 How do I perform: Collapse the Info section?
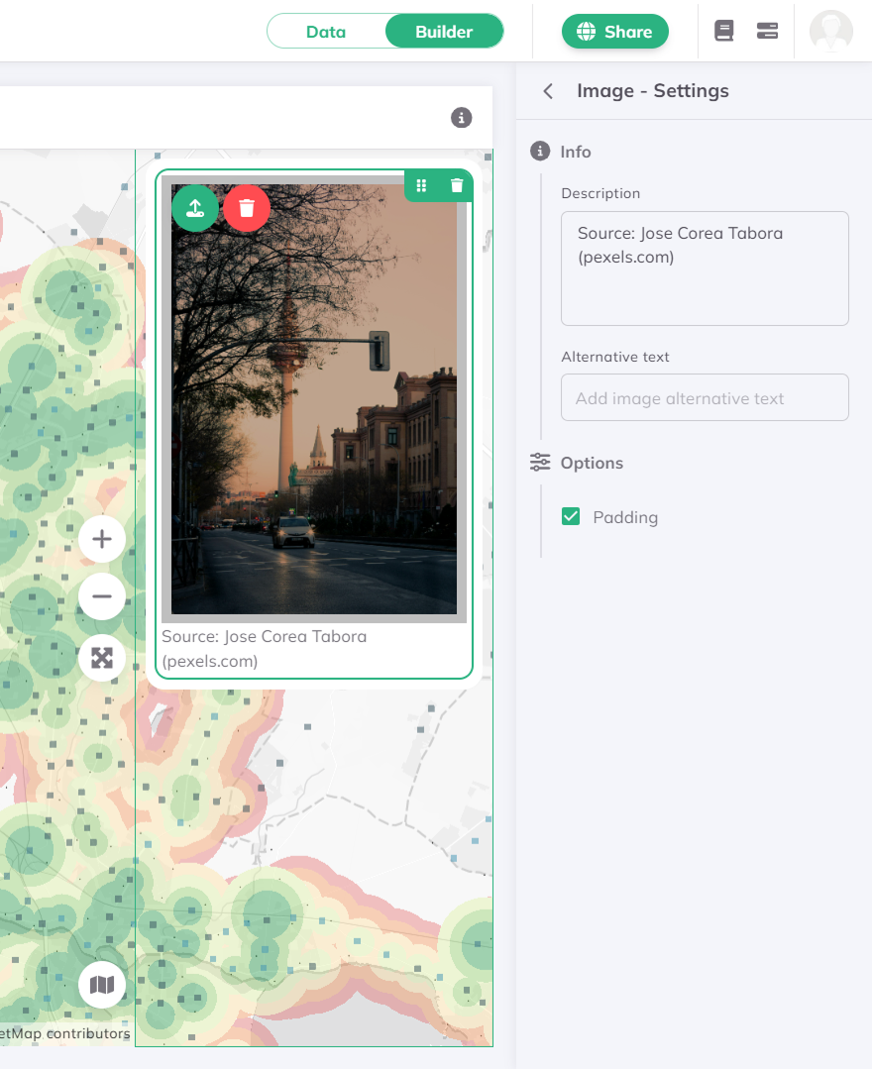(575, 152)
